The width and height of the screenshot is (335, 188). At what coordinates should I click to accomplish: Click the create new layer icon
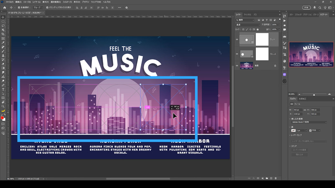pos(271,178)
